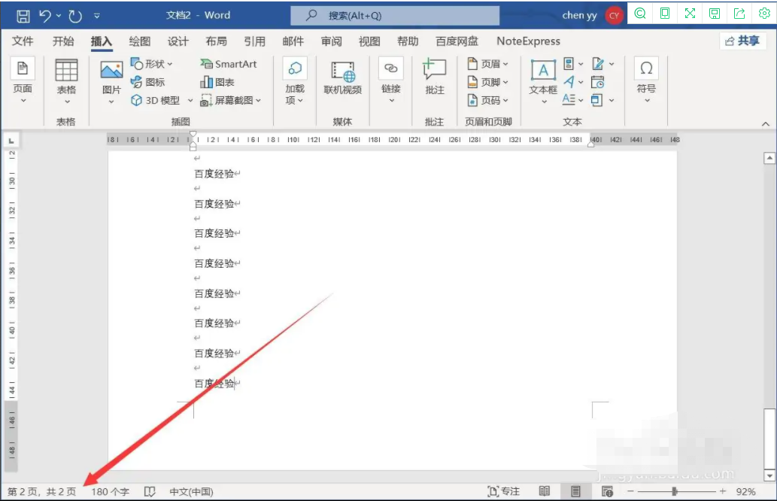Click the 共享 share button

coord(743,41)
